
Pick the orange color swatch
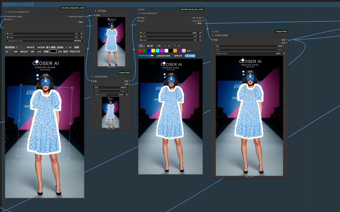(175, 51)
